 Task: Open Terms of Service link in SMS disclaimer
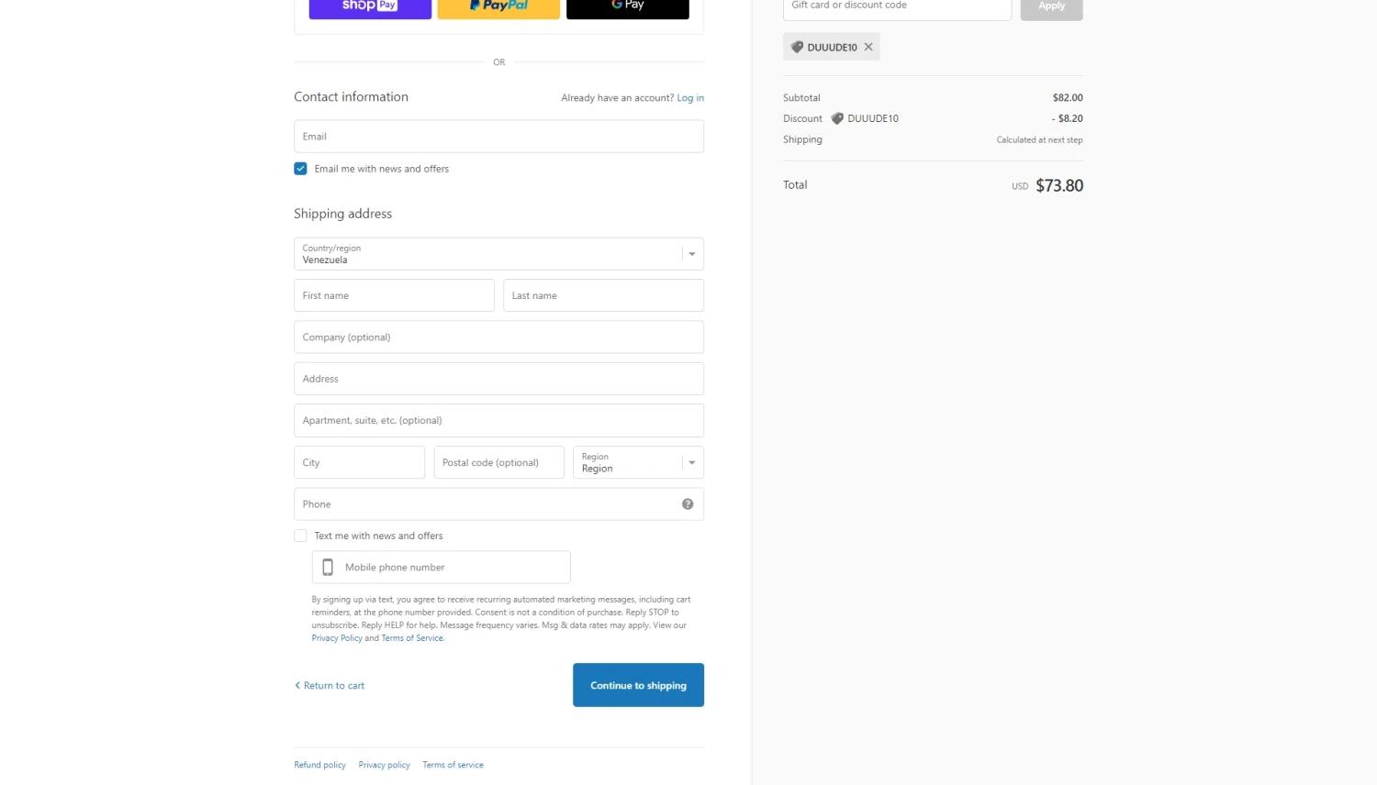pos(412,638)
